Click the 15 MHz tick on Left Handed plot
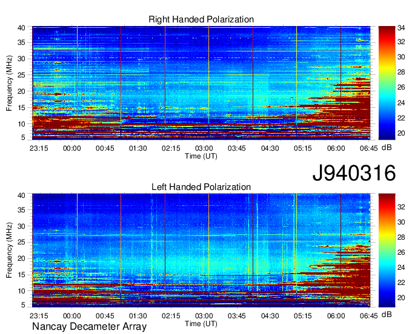 point(21,275)
